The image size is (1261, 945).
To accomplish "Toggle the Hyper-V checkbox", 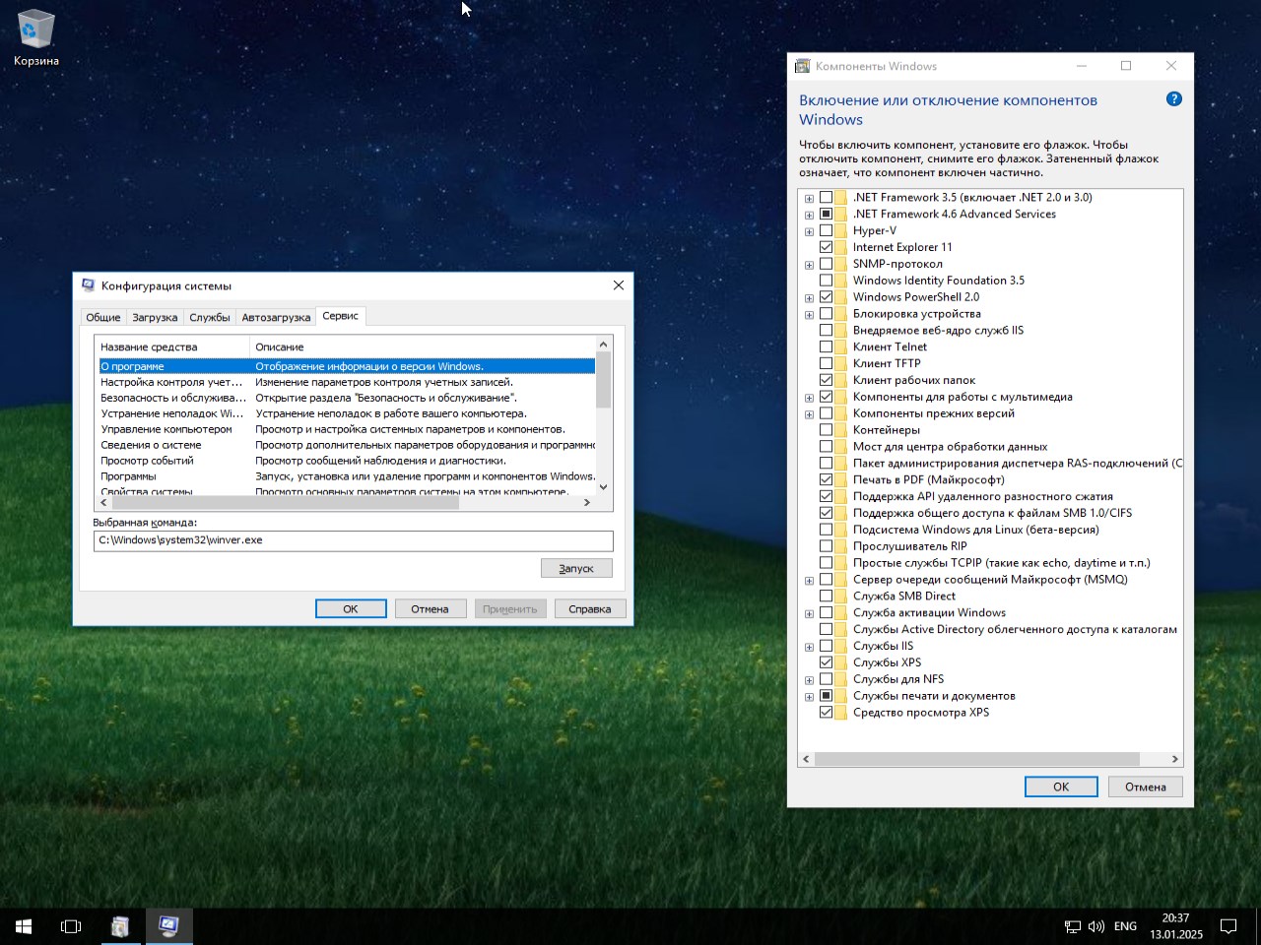I will coord(826,230).
